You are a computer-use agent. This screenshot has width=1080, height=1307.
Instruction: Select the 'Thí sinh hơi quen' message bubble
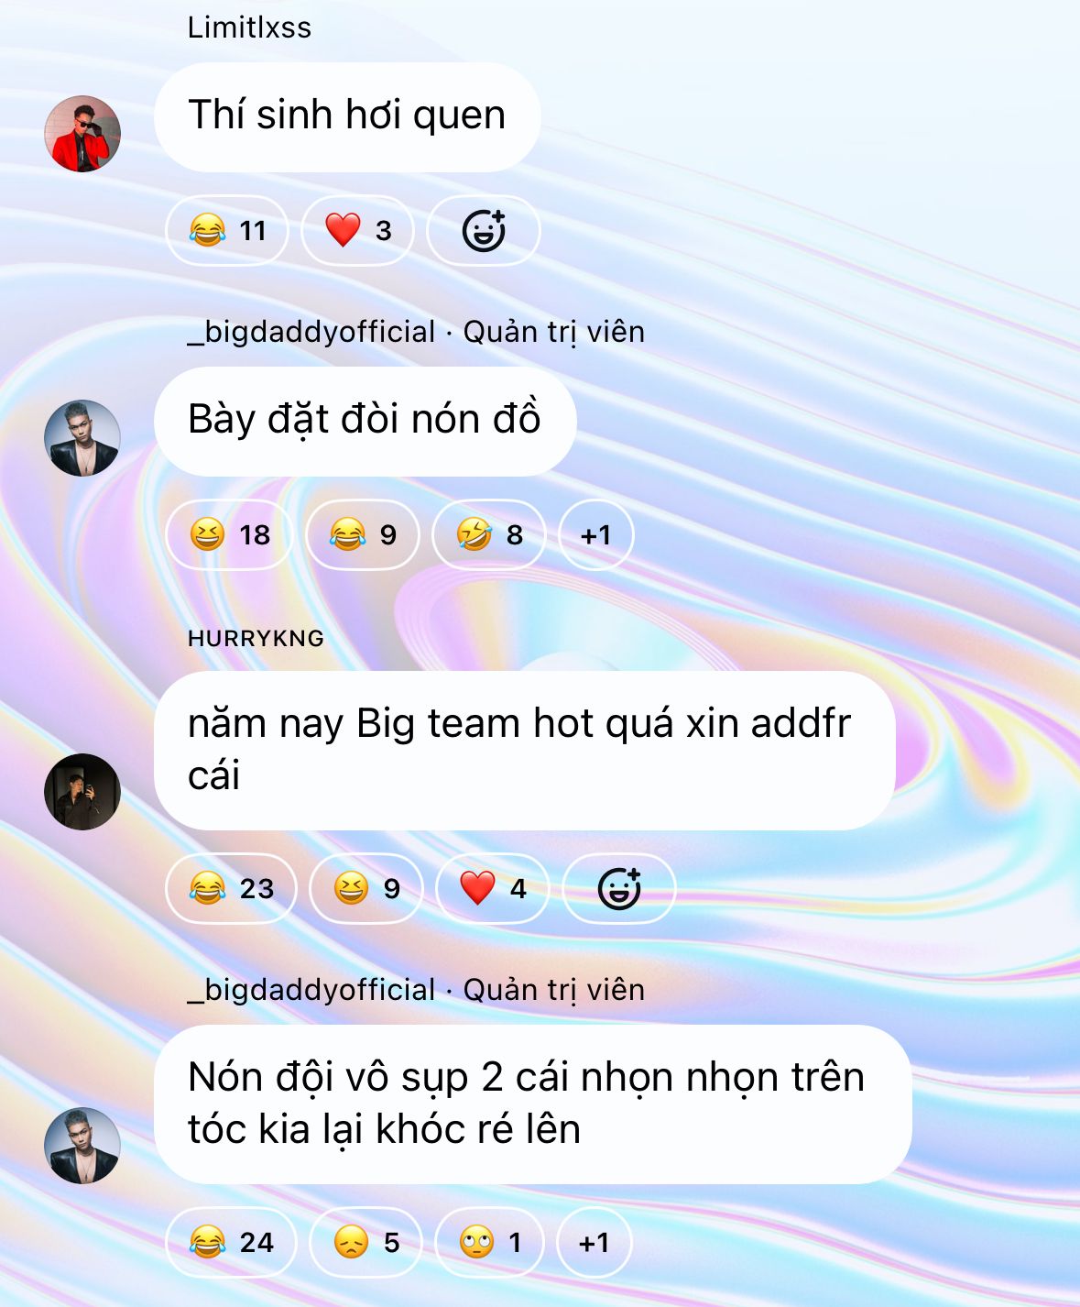tap(347, 116)
